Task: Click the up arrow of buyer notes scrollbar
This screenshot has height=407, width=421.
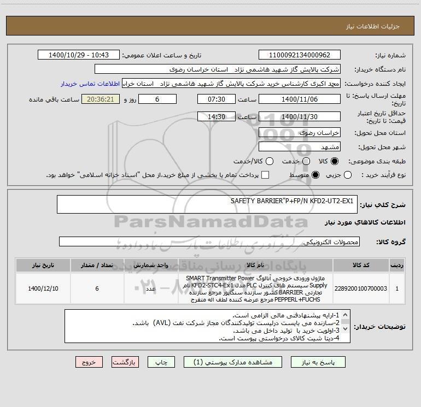Action: (x=345, y=315)
